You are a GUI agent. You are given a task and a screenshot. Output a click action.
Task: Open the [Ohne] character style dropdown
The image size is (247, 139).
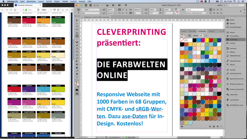tap(205, 10)
